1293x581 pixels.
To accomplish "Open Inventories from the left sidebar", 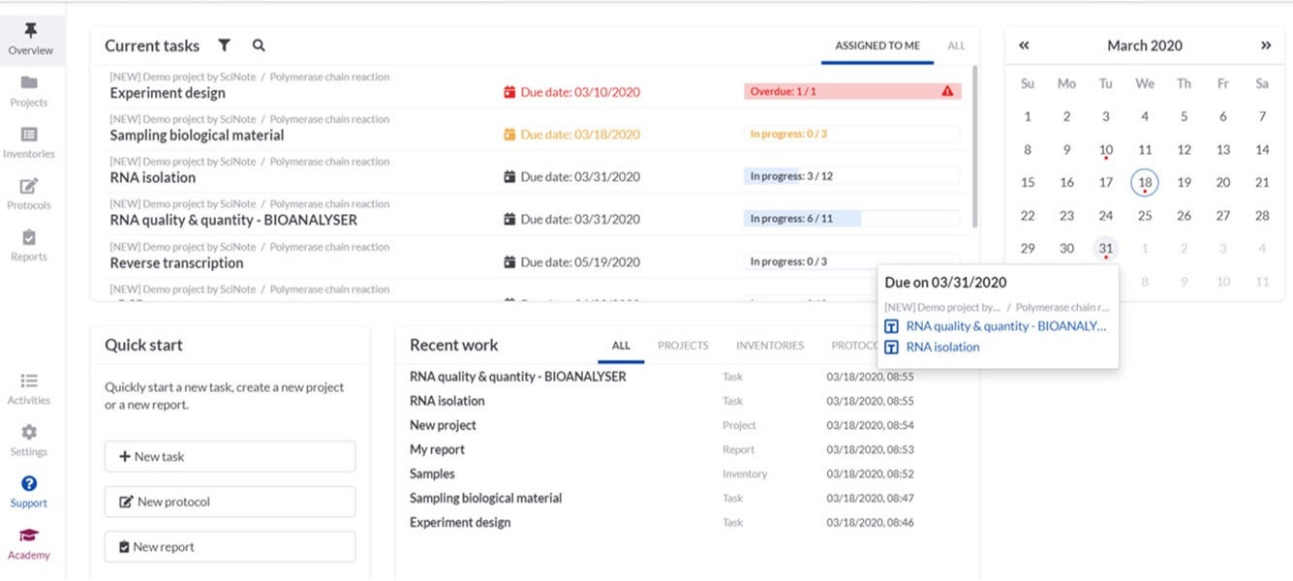I will point(29,136).
